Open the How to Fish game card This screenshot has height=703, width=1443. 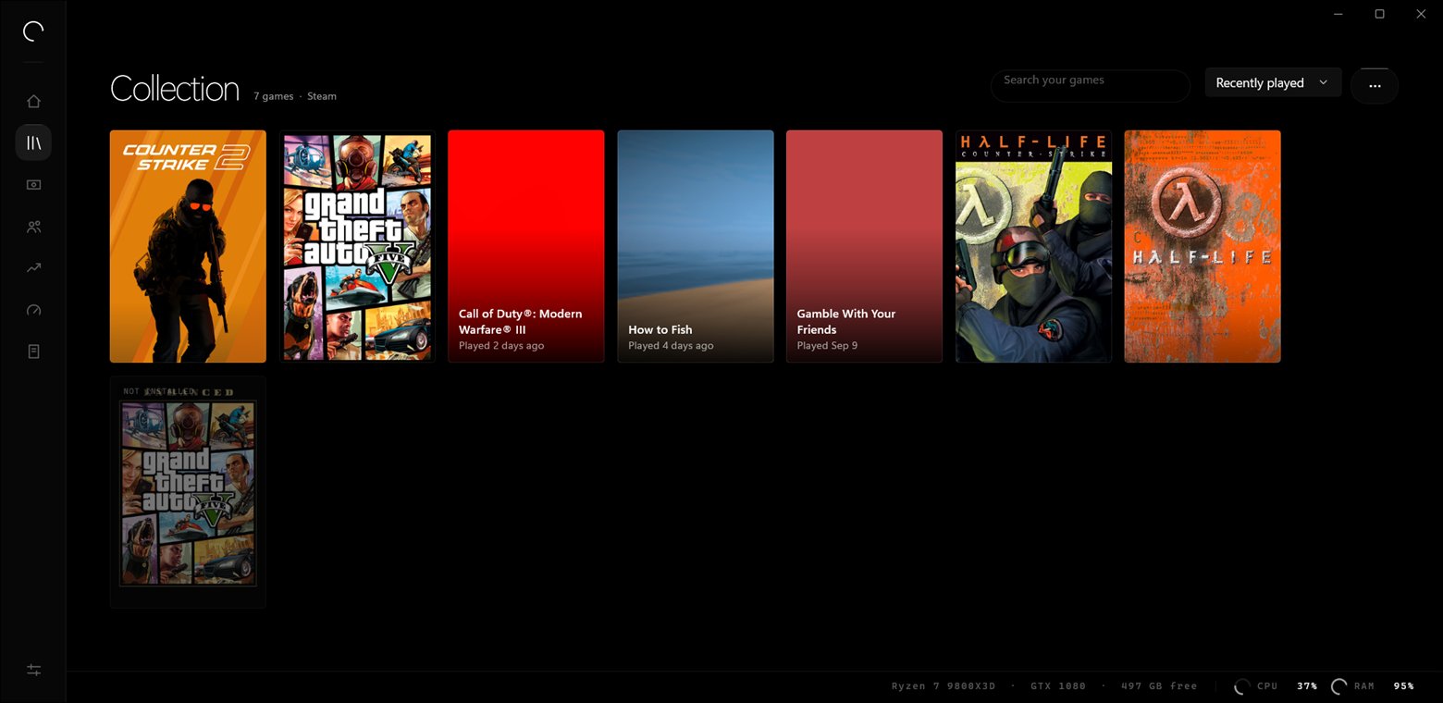click(x=696, y=246)
